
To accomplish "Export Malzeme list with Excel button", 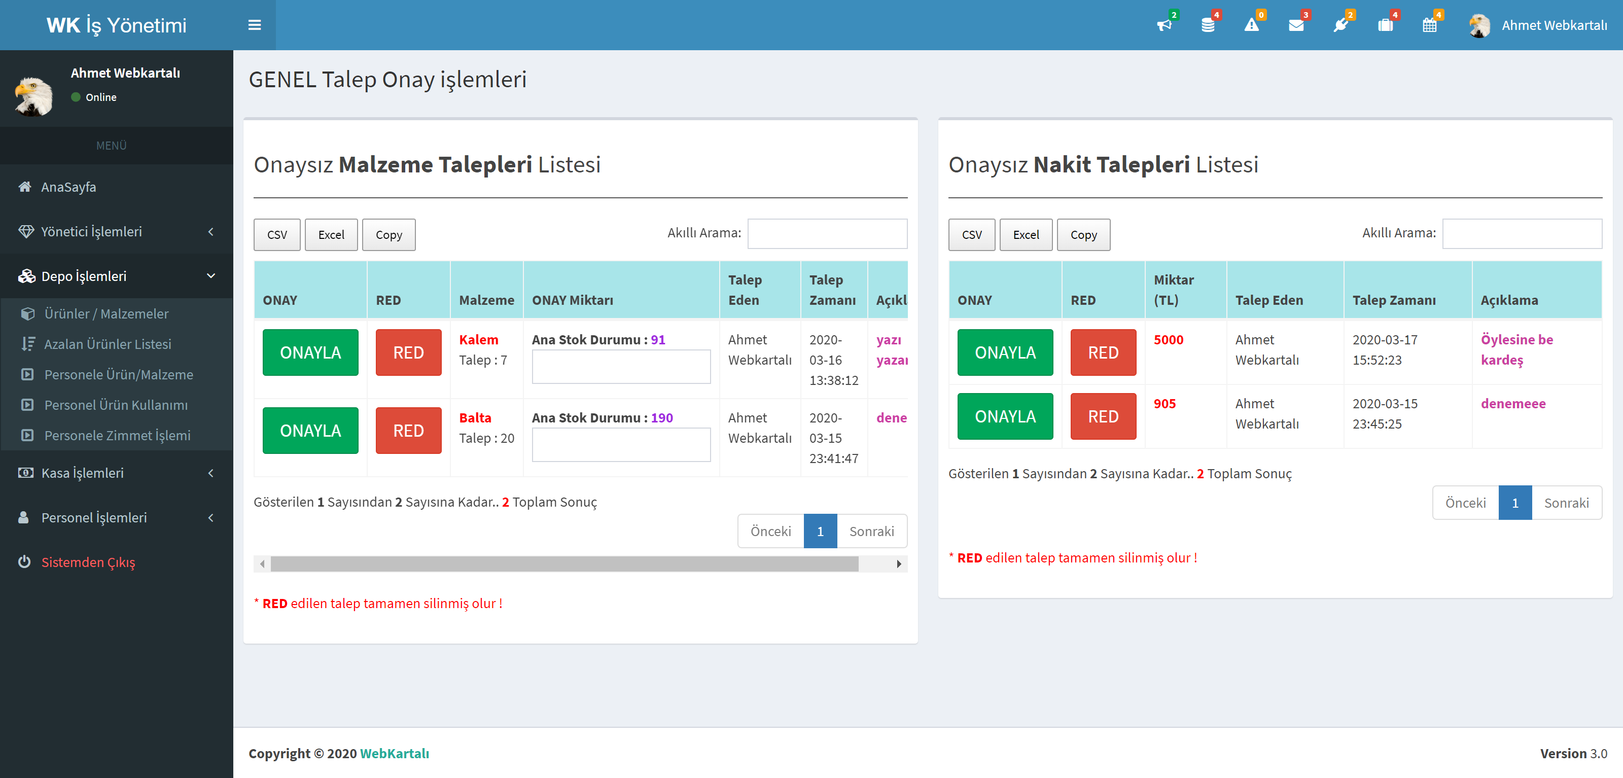I will tap(331, 235).
